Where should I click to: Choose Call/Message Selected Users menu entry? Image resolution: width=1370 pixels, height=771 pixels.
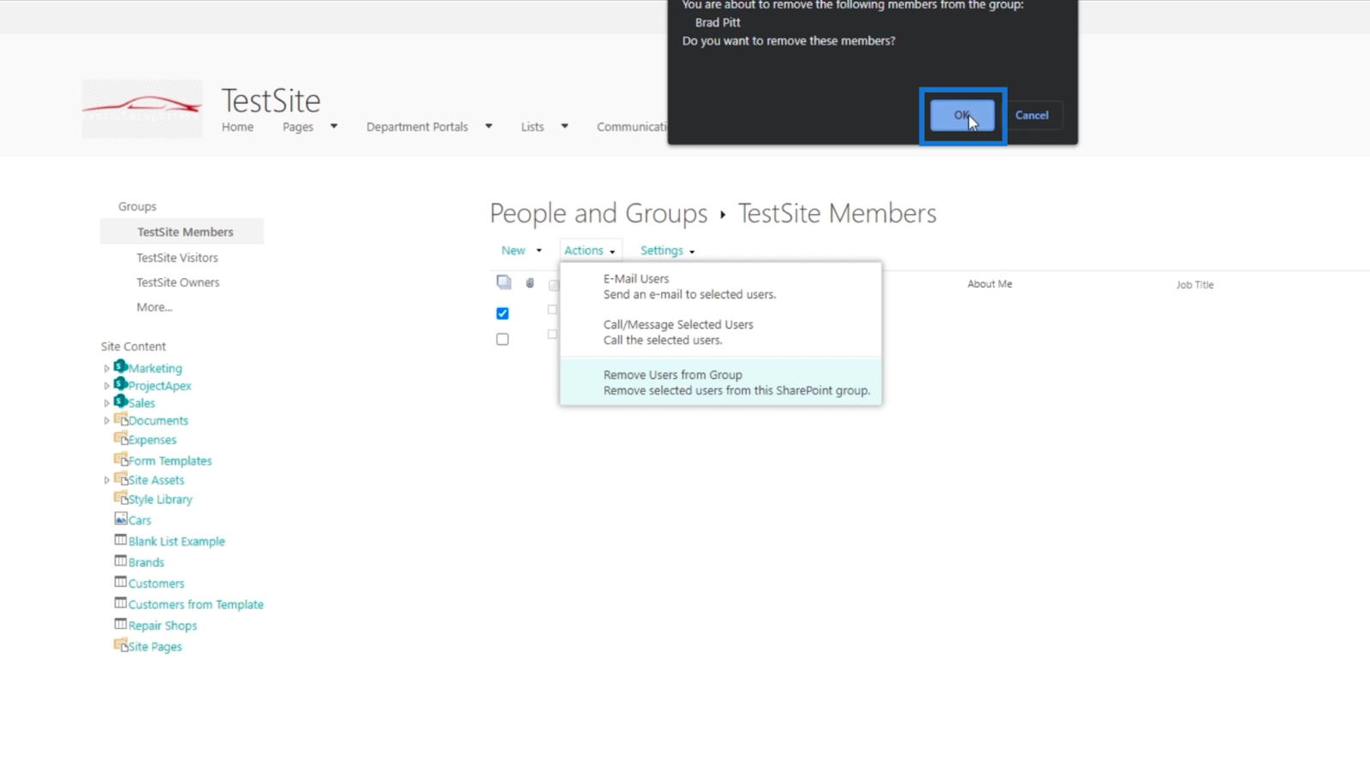point(721,332)
